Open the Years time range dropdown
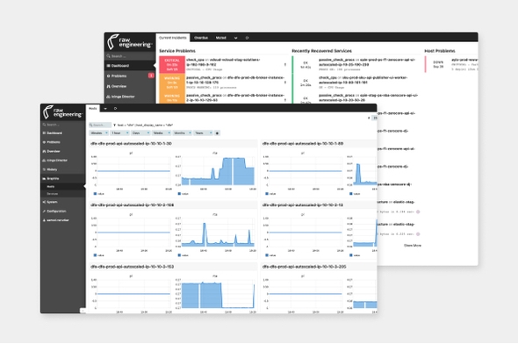 pyautogui.click(x=203, y=133)
